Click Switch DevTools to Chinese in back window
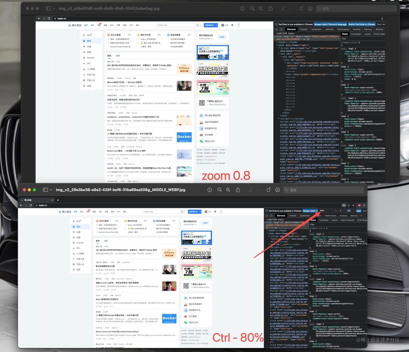This screenshot has width=409, height=352. pyautogui.click(x=362, y=24)
